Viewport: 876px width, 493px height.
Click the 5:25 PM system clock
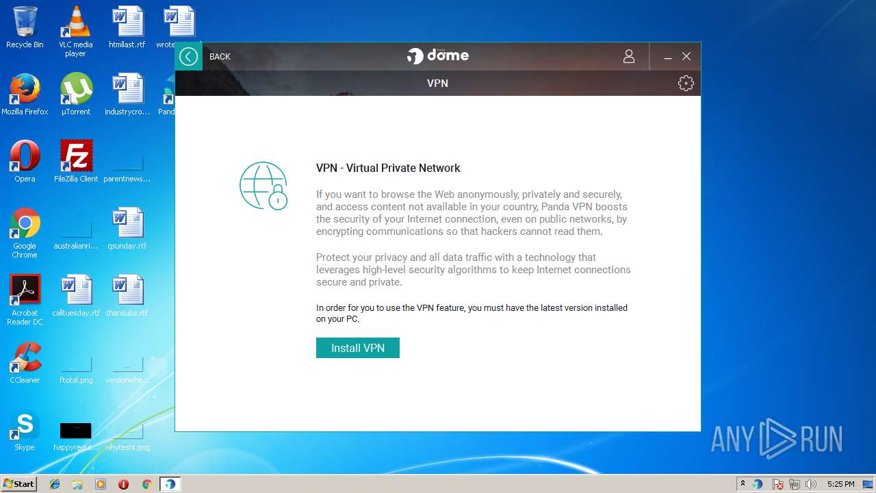click(840, 484)
